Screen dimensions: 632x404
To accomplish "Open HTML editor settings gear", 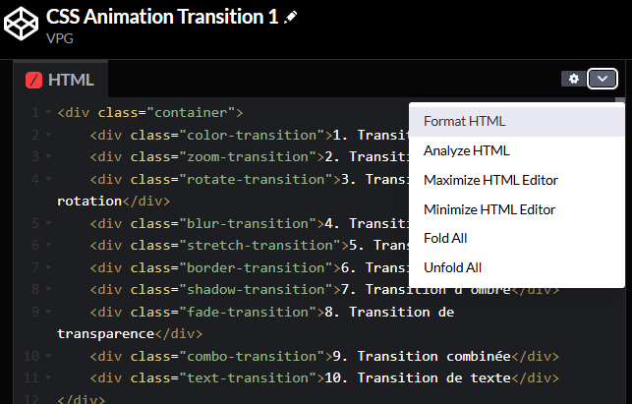I will pos(573,79).
